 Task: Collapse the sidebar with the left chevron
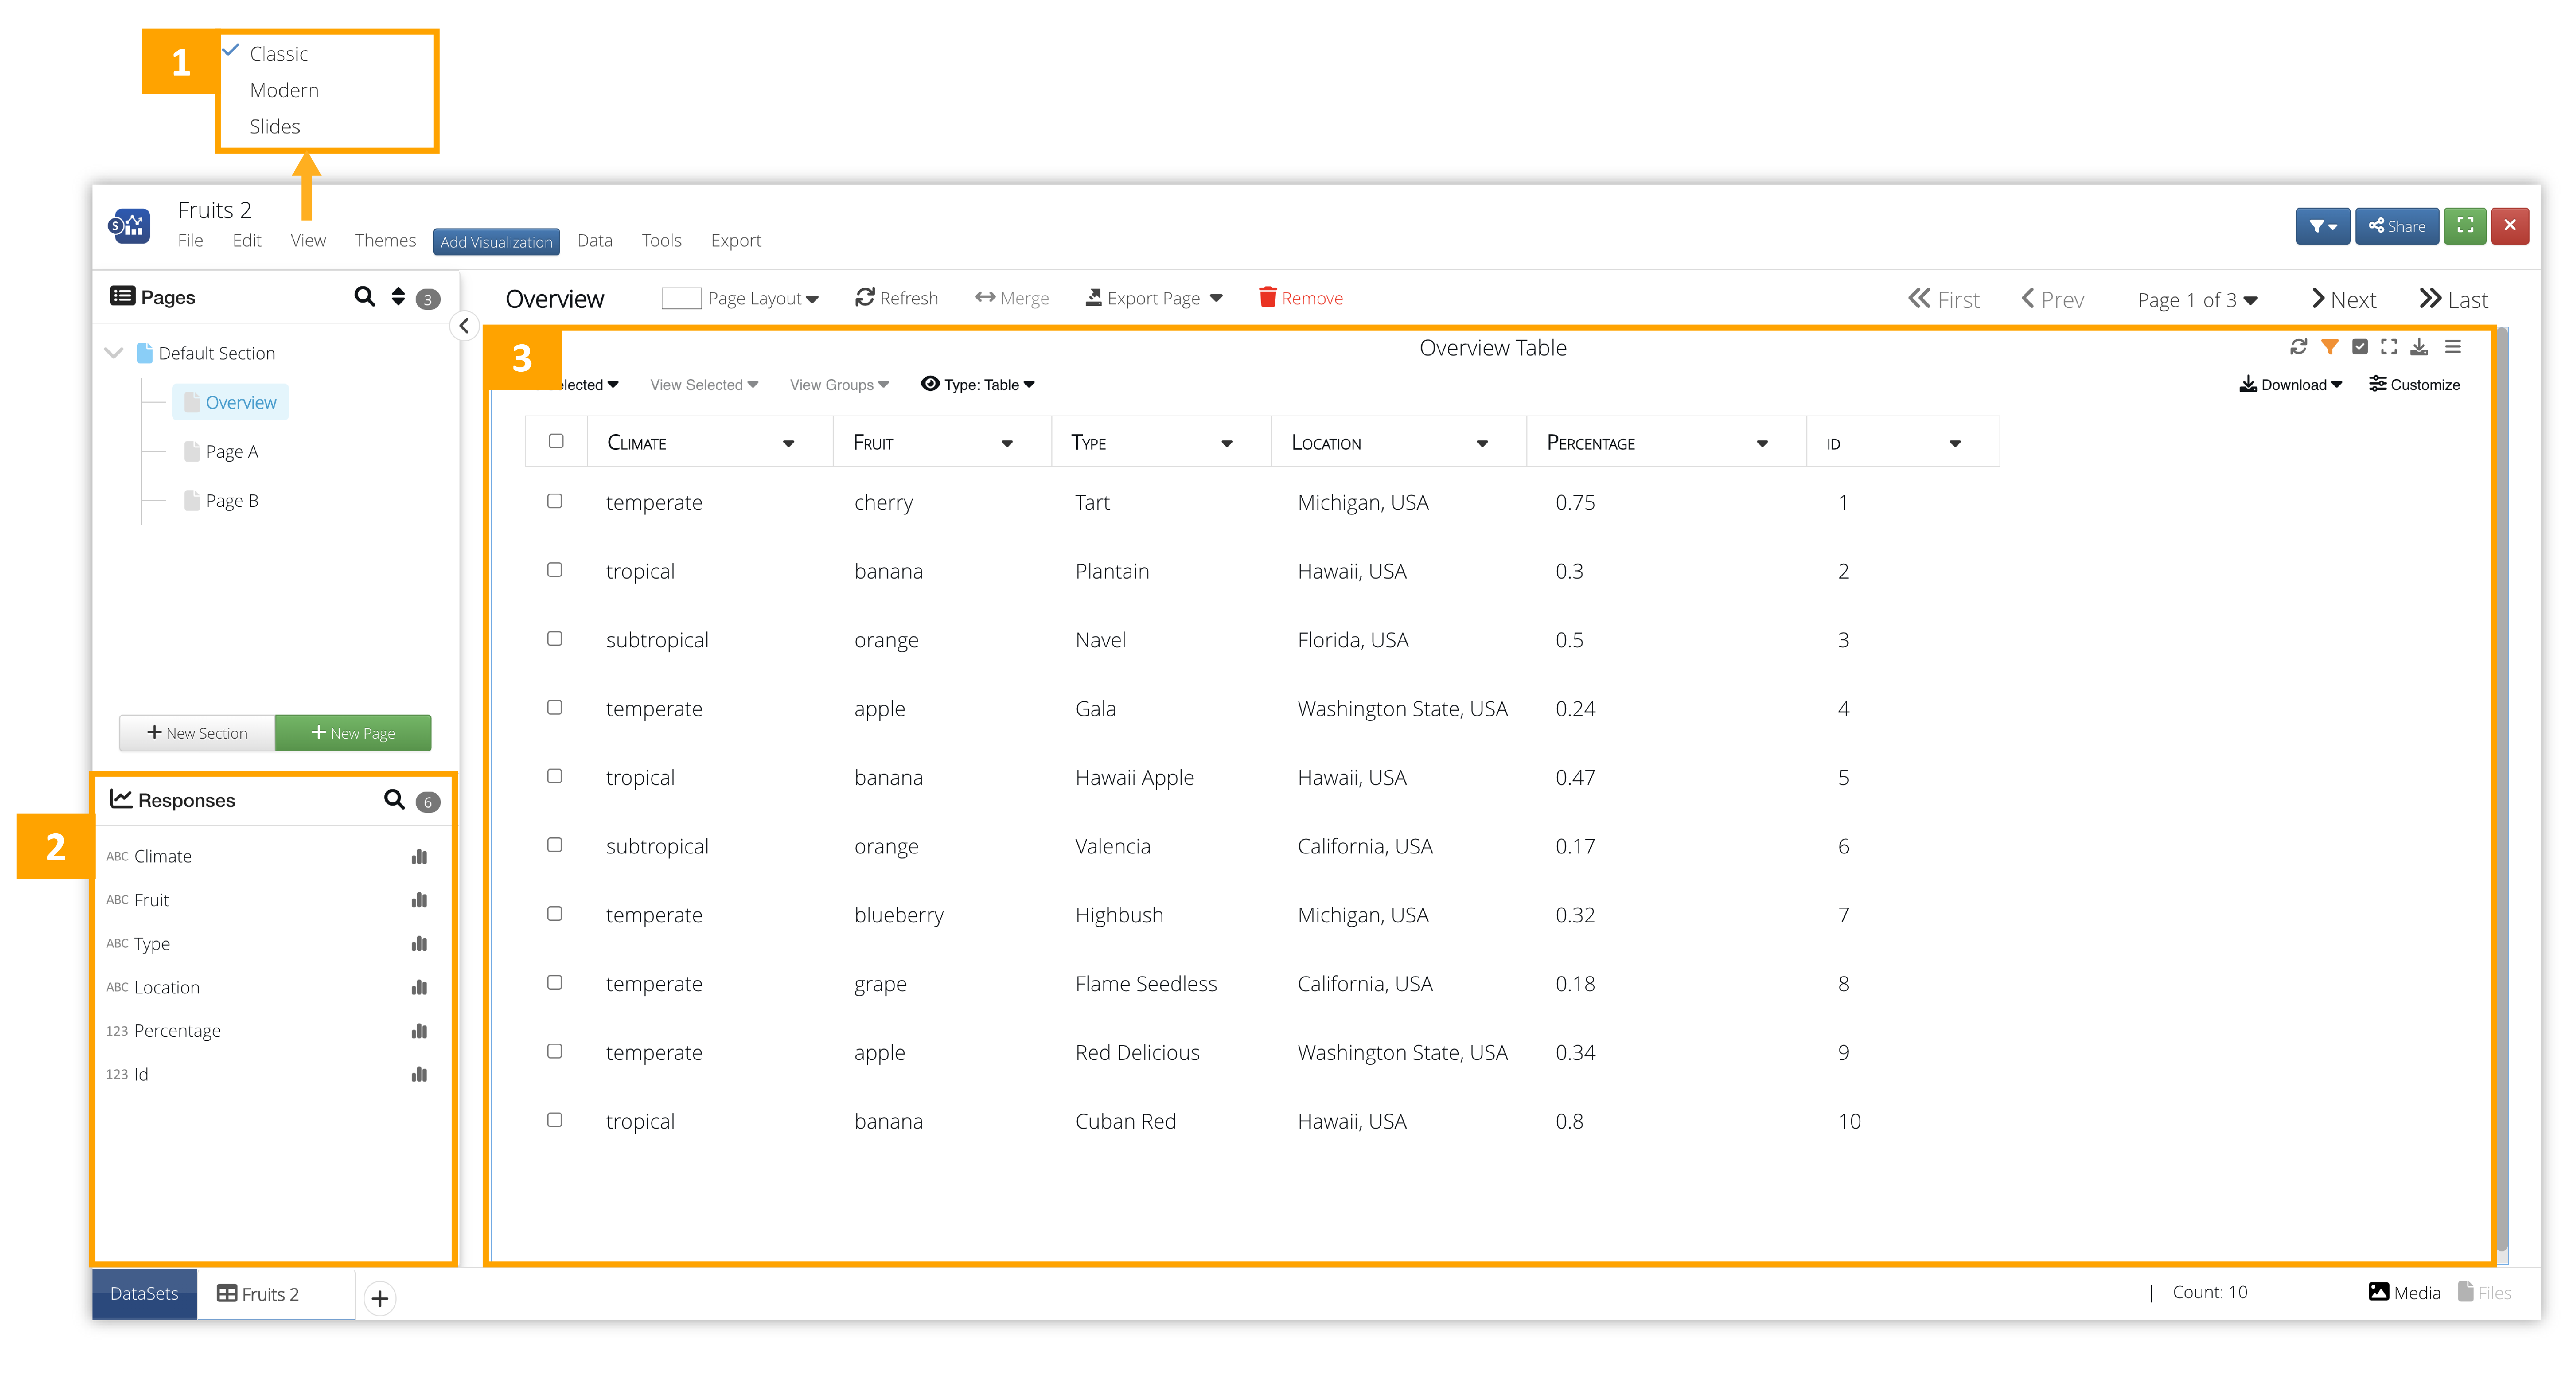pyautogui.click(x=464, y=326)
